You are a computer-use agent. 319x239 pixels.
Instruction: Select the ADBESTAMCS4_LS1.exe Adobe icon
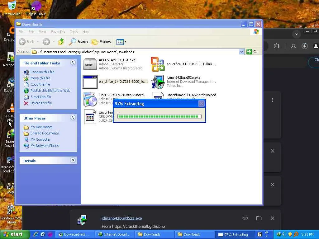coord(90,64)
